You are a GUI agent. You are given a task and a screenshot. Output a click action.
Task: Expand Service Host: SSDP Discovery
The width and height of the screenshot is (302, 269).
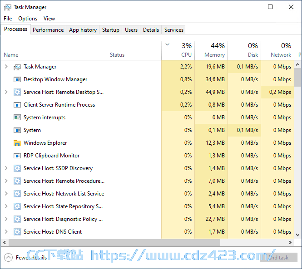click(x=6, y=168)
